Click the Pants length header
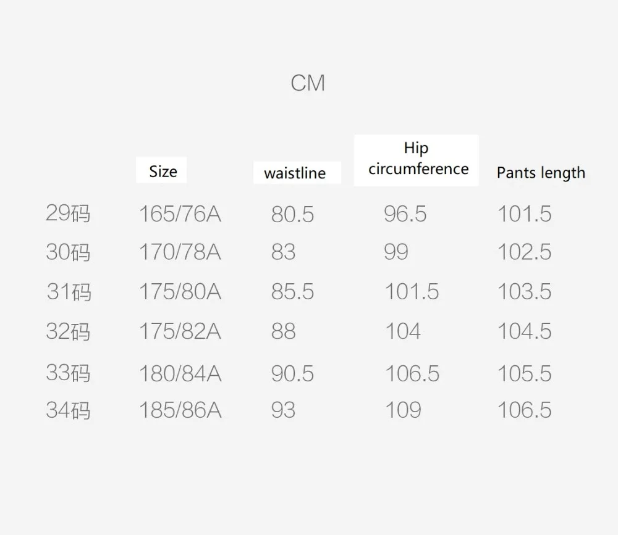Viewport: 618px width, 535px height. [541, 172]
